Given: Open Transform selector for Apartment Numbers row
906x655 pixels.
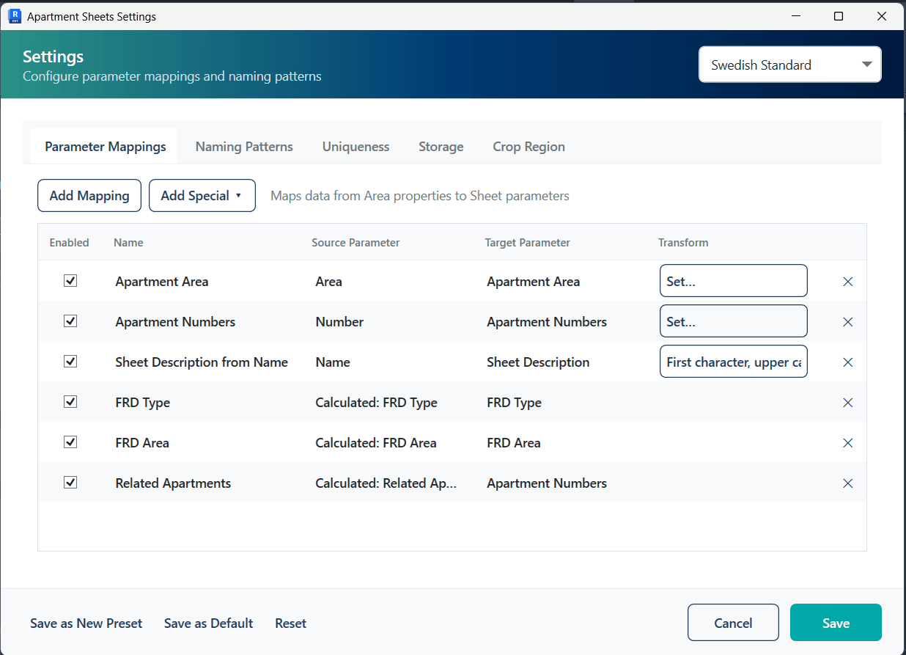Looking at the screenshot, I should pyautogui.click(x=734, y=321).
